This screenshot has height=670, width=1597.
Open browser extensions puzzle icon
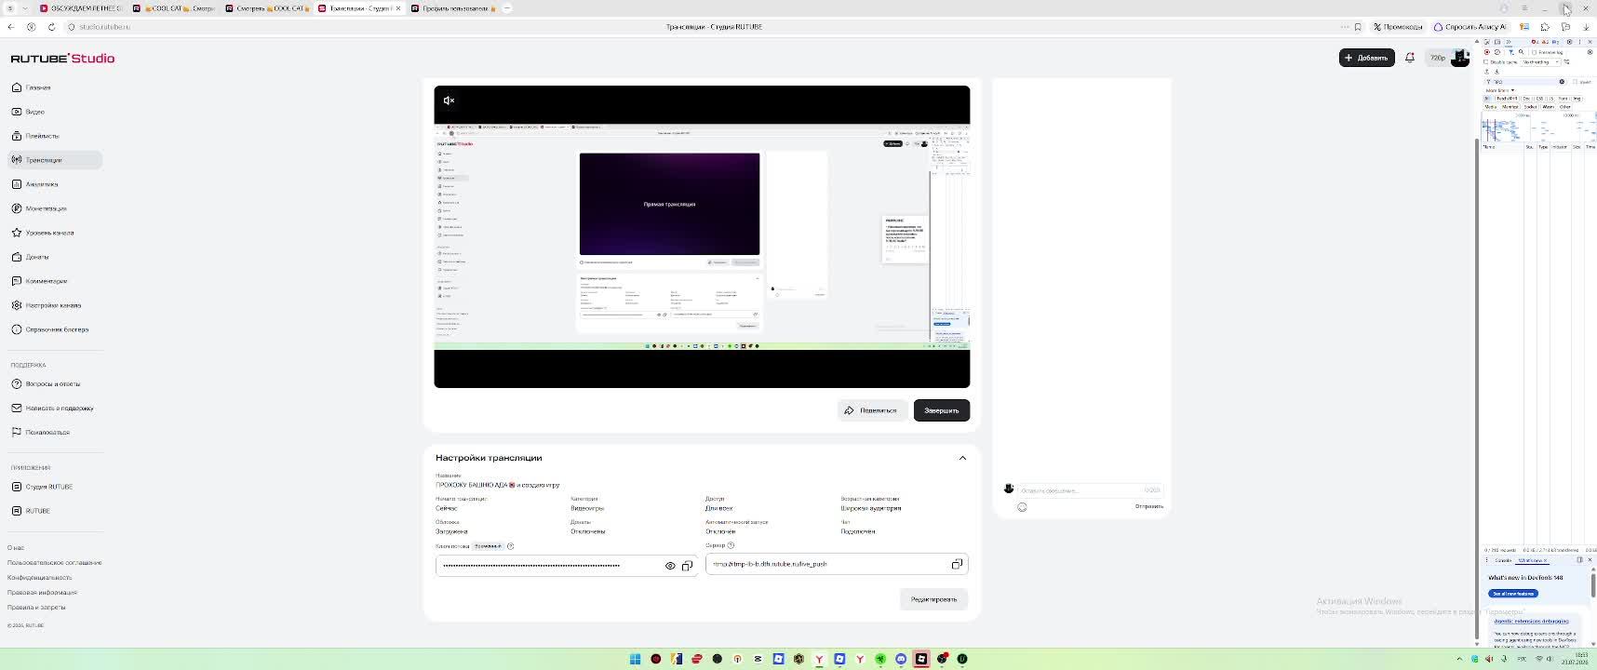(1545, 27)
